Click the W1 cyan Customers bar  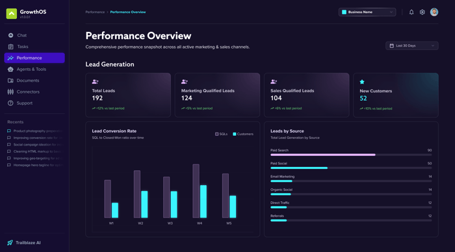click(115, 210)
